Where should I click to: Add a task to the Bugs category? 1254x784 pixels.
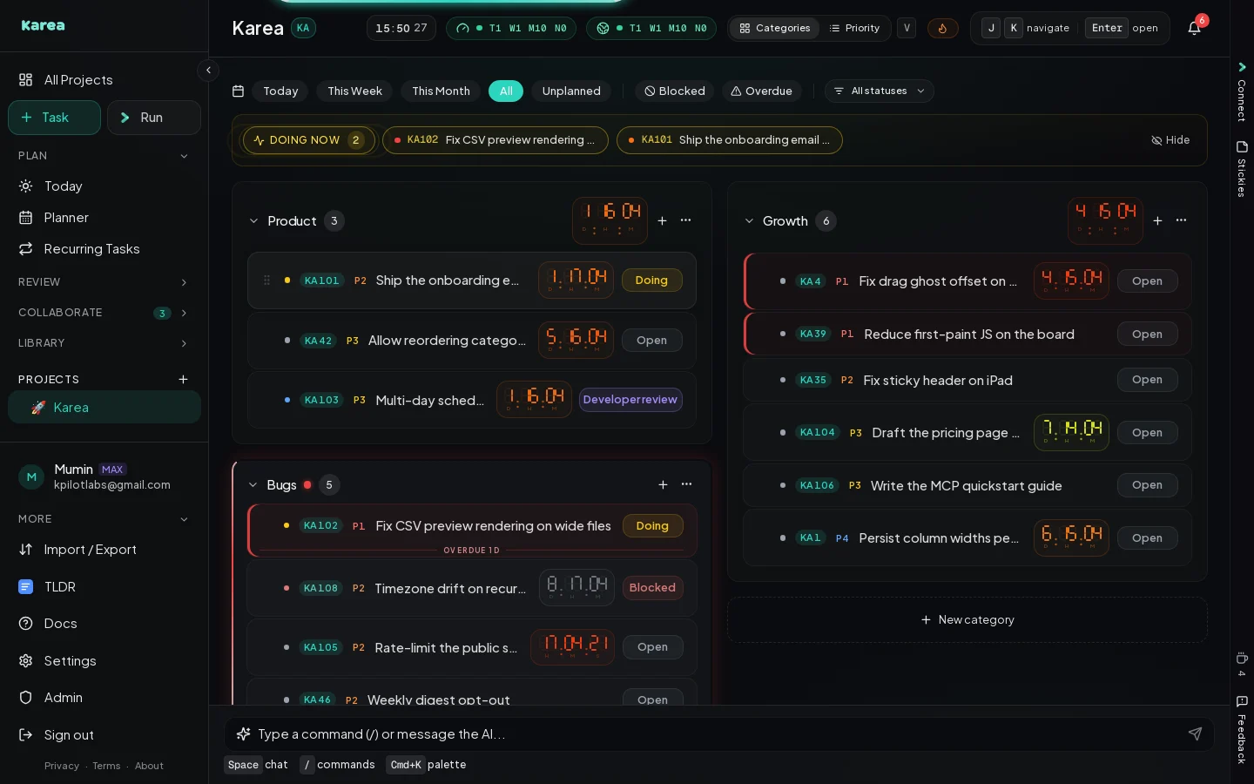point(663,484)
